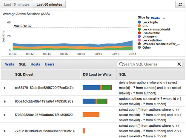Open the Hosts tab
Screen dimensions: 186x138
[x=35, y=64]
